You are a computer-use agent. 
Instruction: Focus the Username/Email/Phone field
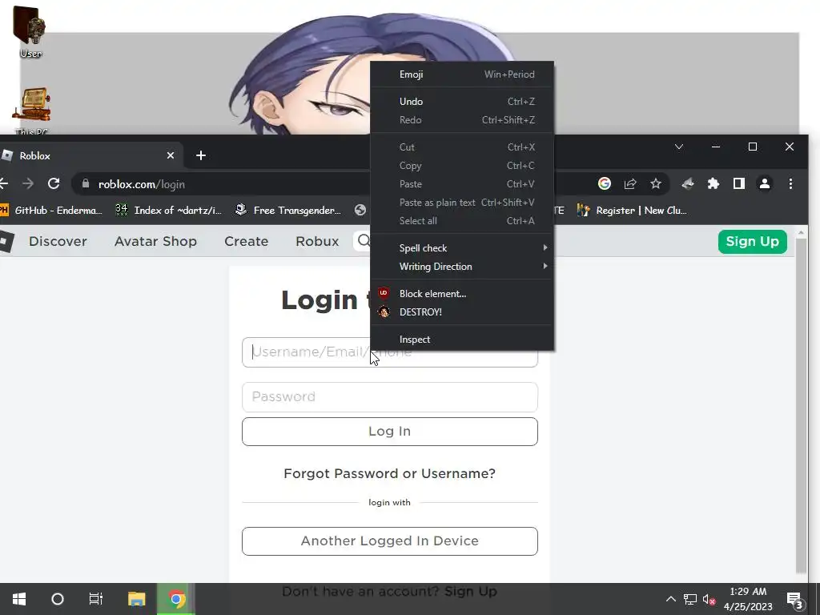(x=390, y=352)
